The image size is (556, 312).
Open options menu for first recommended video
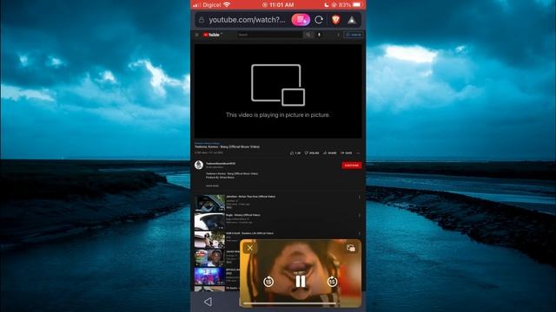pyautogui.click(x=359, y=197)
